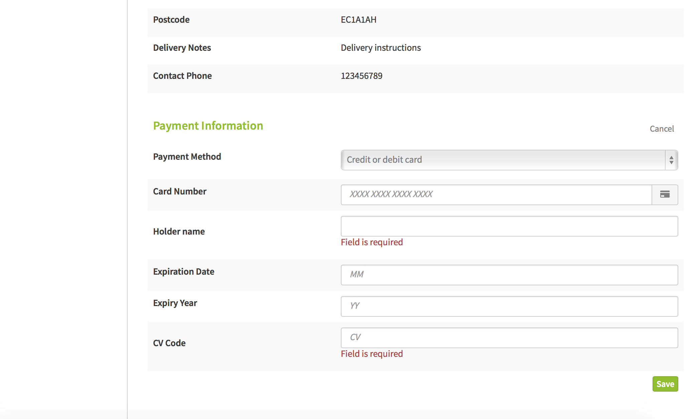Click the Payment Information heading
The image size is (697, 419).
208,126
